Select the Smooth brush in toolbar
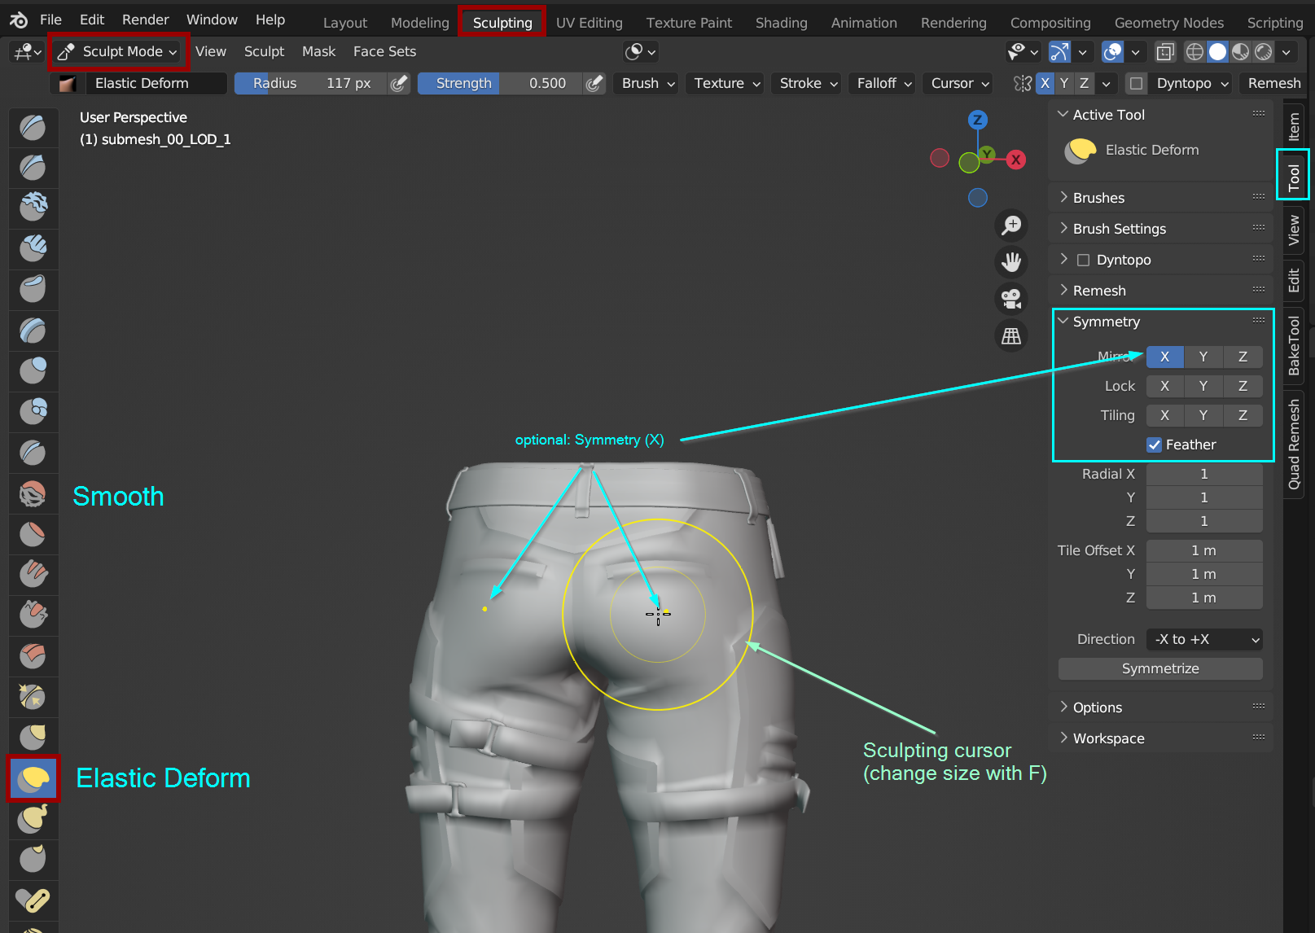 [33, 493]
